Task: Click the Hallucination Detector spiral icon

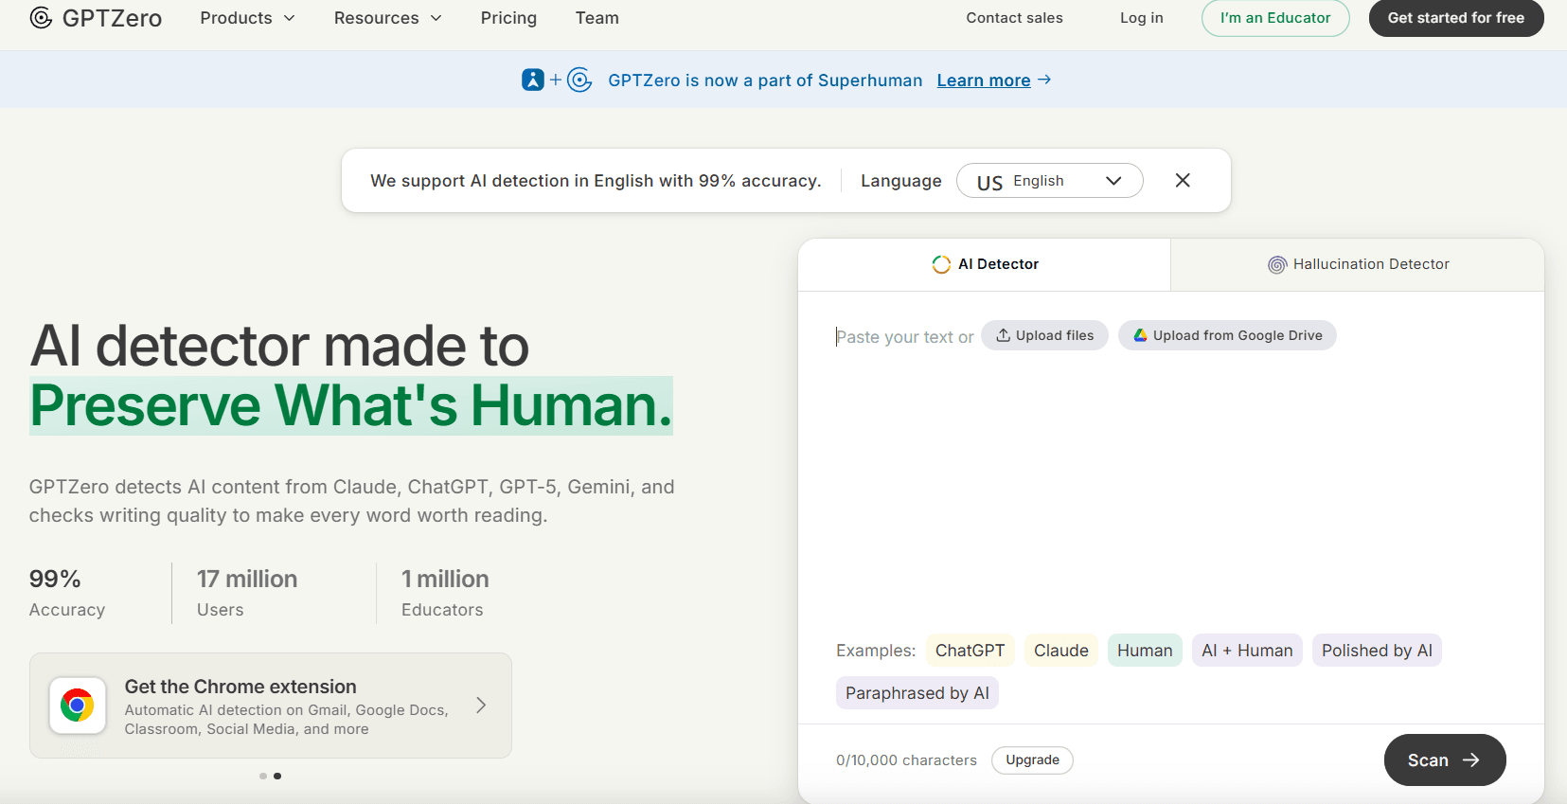Action: (1277, 264)
